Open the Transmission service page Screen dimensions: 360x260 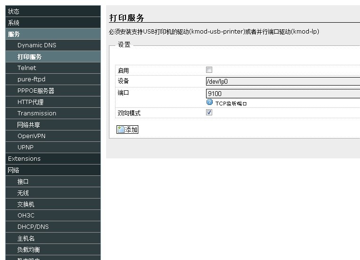click(x=53, y=113)
